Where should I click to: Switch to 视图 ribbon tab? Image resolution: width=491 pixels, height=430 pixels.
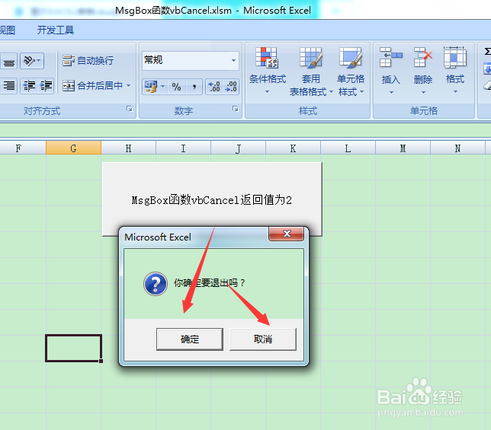pyautogui.click(x=7, y=30)
